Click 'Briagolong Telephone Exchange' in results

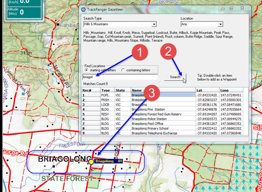coord(154,133)
